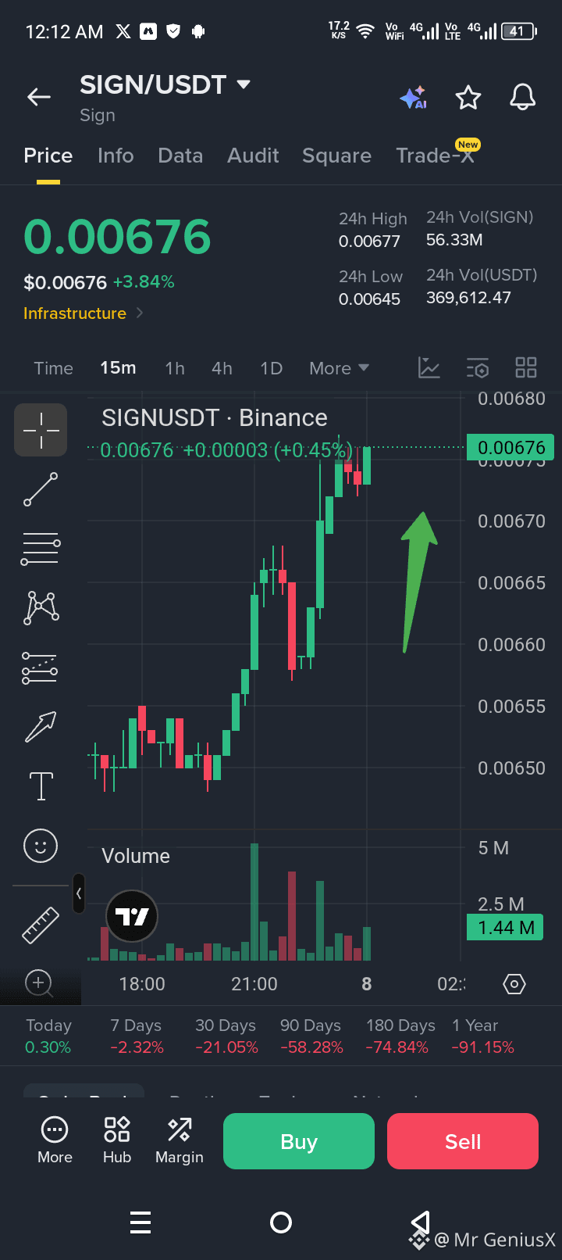Viewport: 562px width, 1260px height.
Task: Open the AI sparkle assistant icon
Action: pyautogui.click(x=413, y=98)
